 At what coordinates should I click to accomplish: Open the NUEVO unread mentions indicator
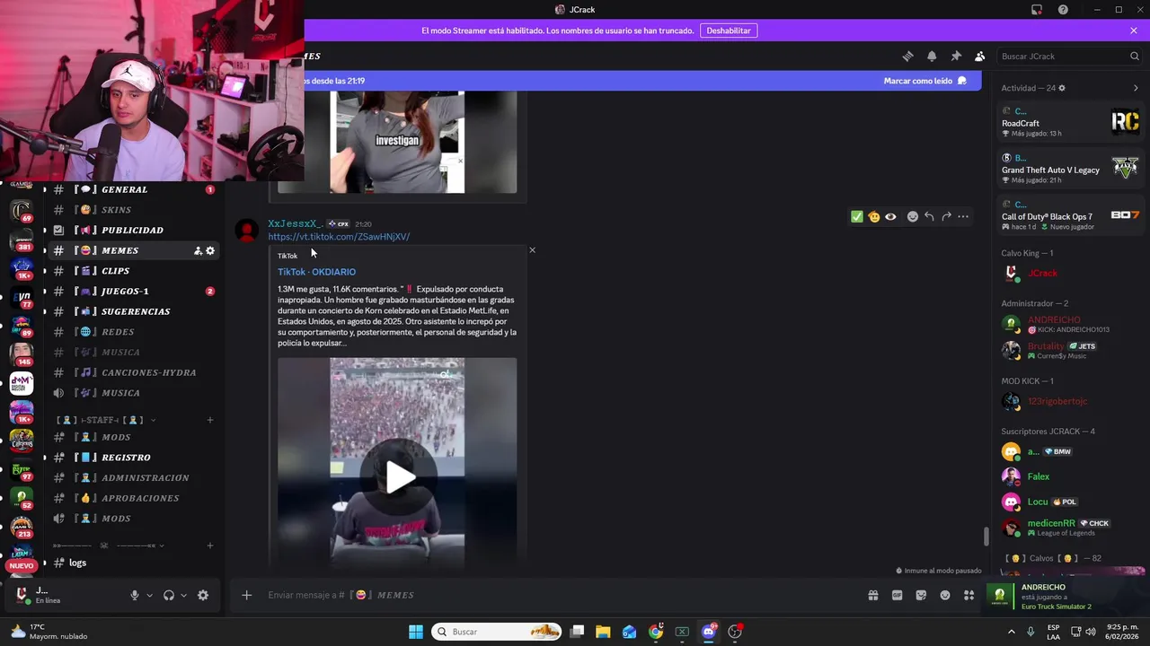tap(22, 565)
